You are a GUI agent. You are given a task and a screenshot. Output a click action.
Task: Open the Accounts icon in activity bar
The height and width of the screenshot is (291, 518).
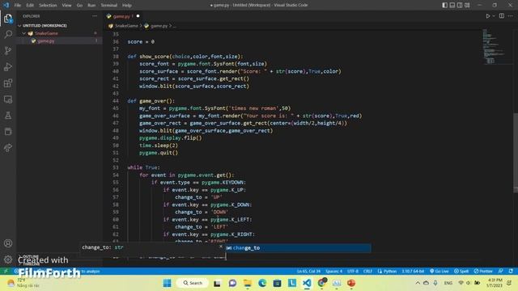click(8, 243)
